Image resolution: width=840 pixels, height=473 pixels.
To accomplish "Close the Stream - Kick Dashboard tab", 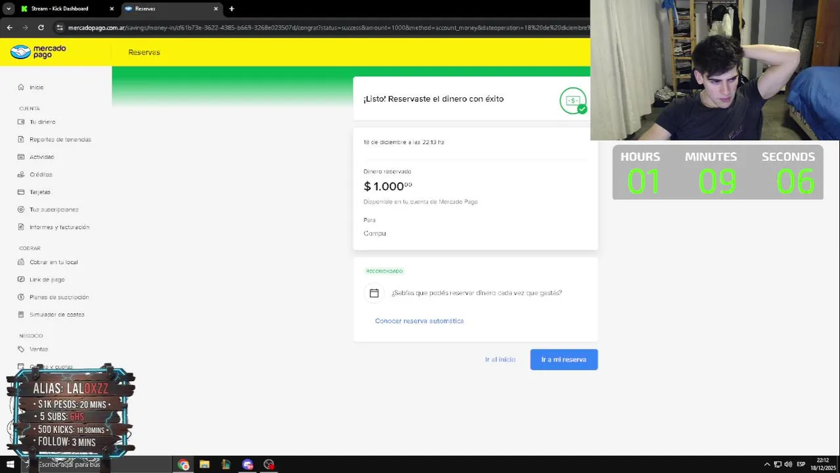I will [112, 9].
